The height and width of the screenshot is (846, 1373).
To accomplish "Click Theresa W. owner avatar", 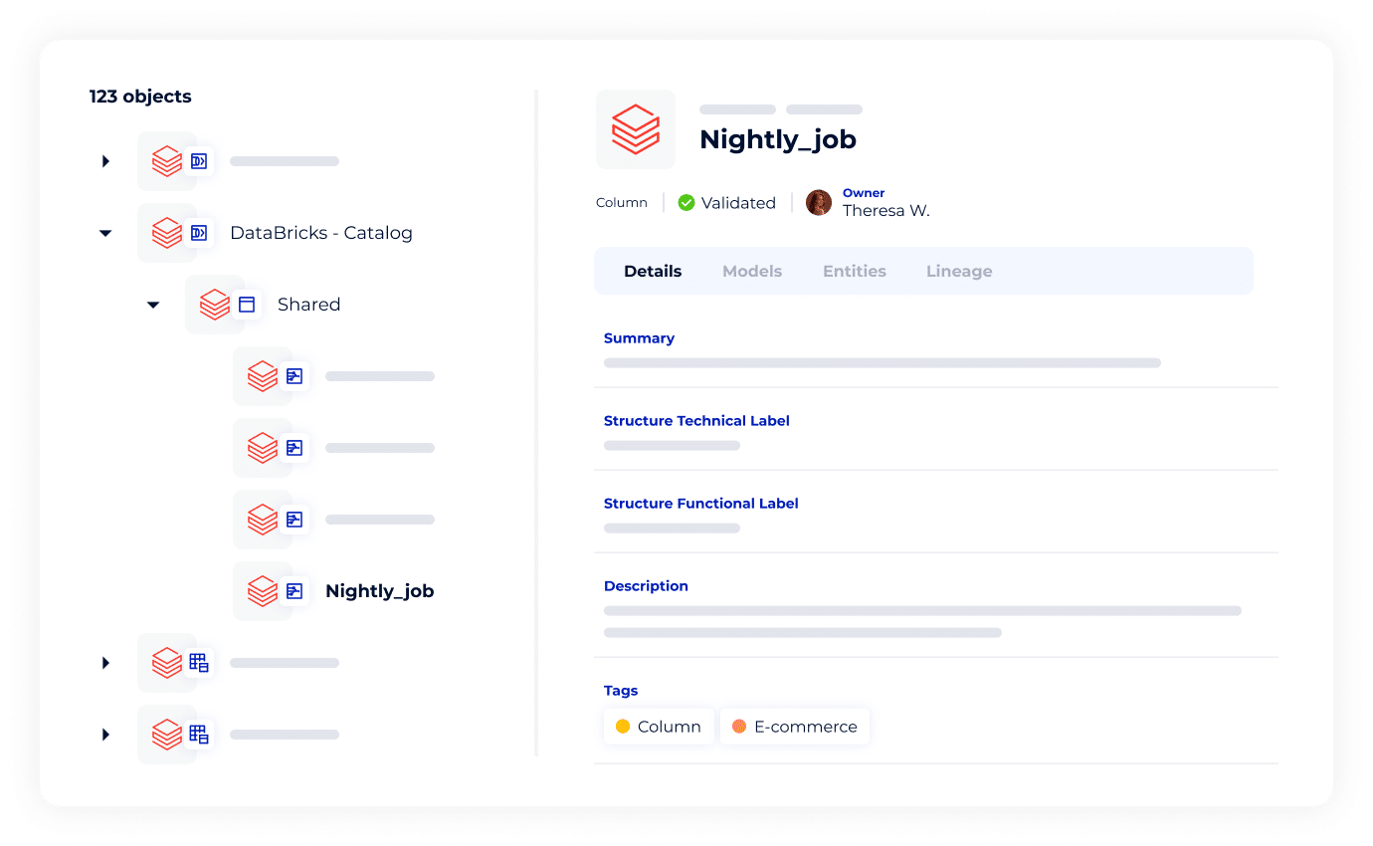I will point(819,203).
